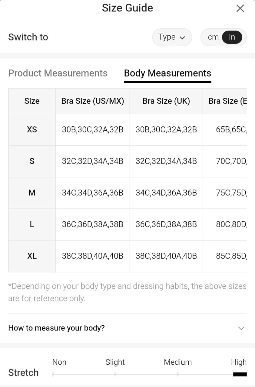
Task: Click the chevron beside How to measure
Action: tap(241, 328)
